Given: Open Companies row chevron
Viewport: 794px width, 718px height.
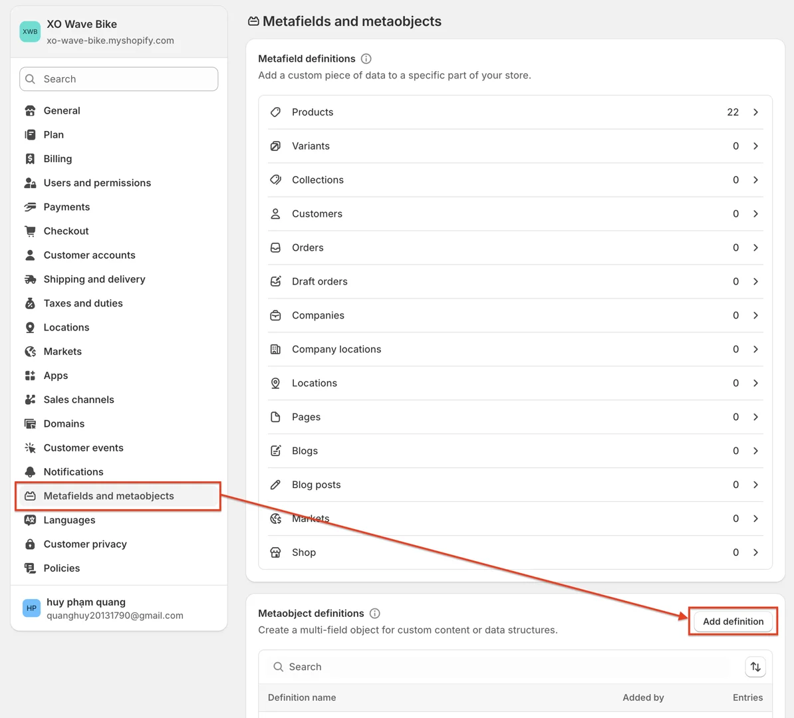Looking at the screenshot, I should click(755, 315).
